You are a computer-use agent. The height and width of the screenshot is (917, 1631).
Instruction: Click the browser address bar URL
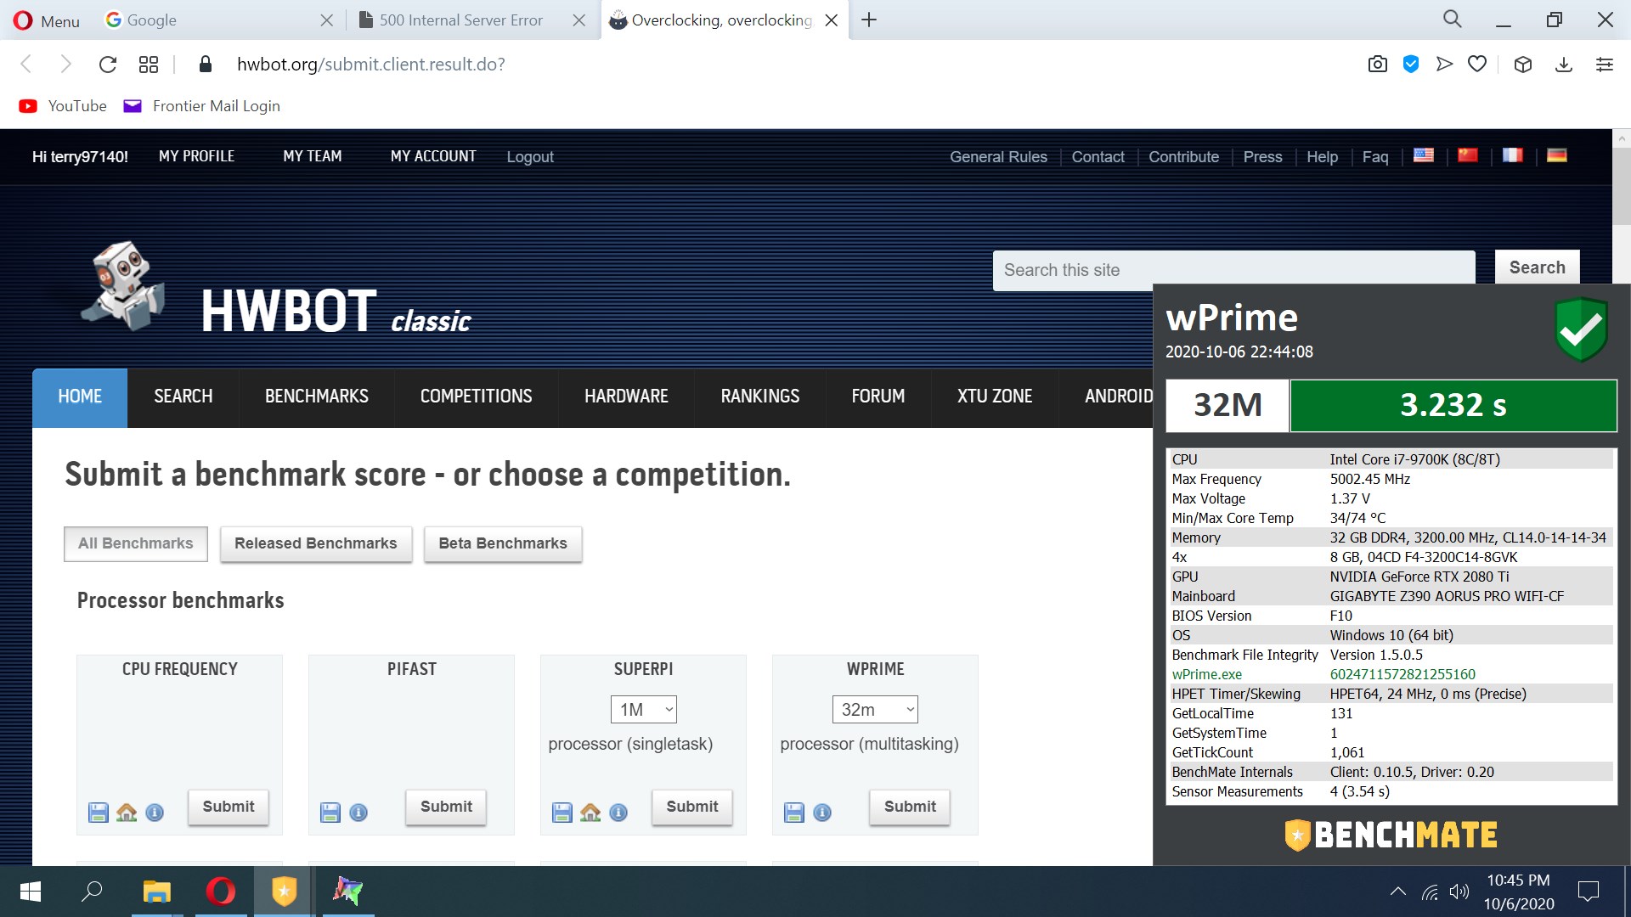coord(371,65)
